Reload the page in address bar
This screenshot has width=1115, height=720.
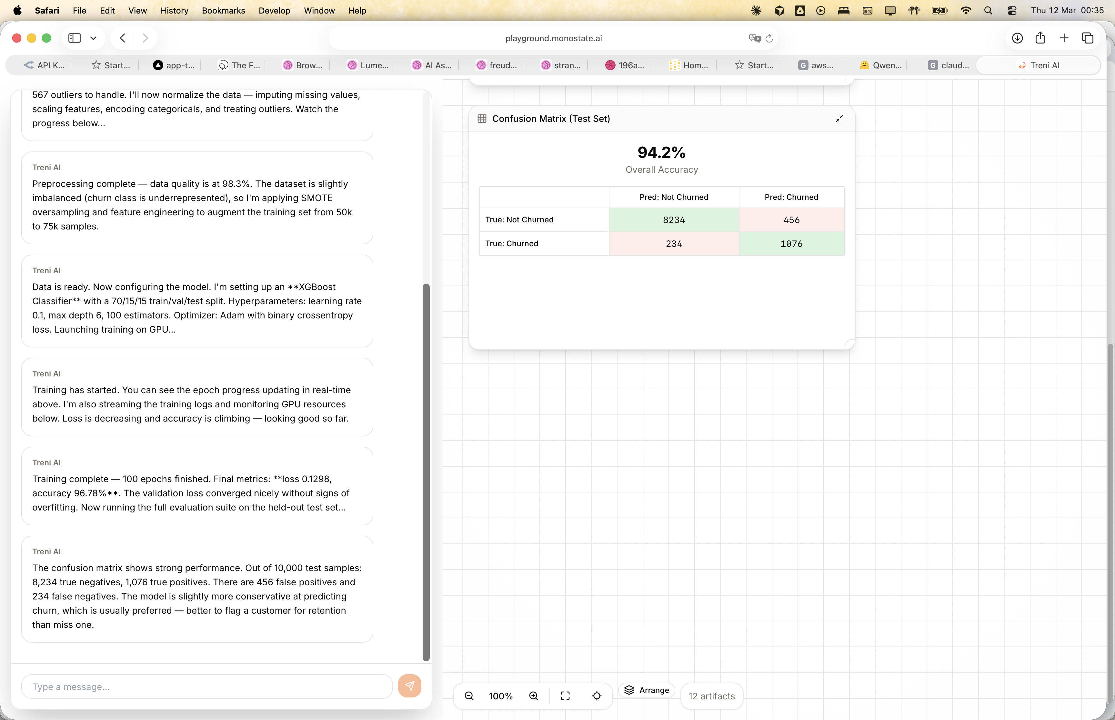point(769,38)
